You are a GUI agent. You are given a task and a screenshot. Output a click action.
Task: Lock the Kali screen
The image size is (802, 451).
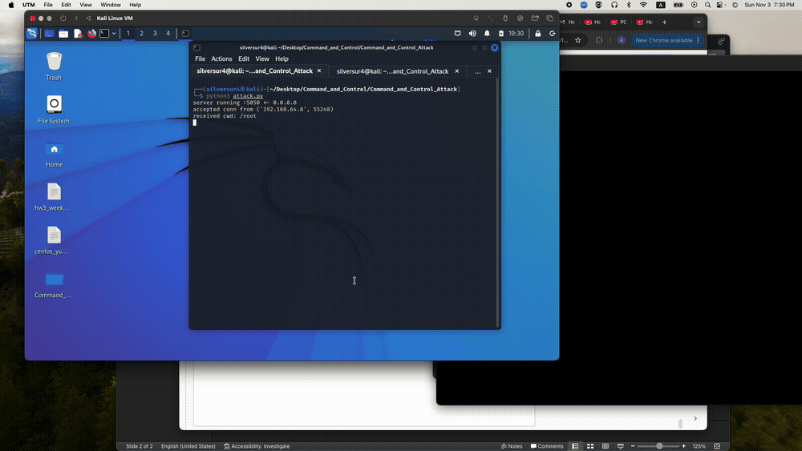coord(538,34)
